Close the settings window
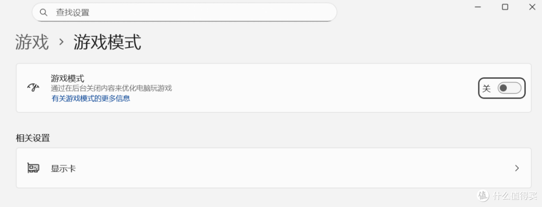Viewport: 542px width, 207px height. (x=532, y=7)
